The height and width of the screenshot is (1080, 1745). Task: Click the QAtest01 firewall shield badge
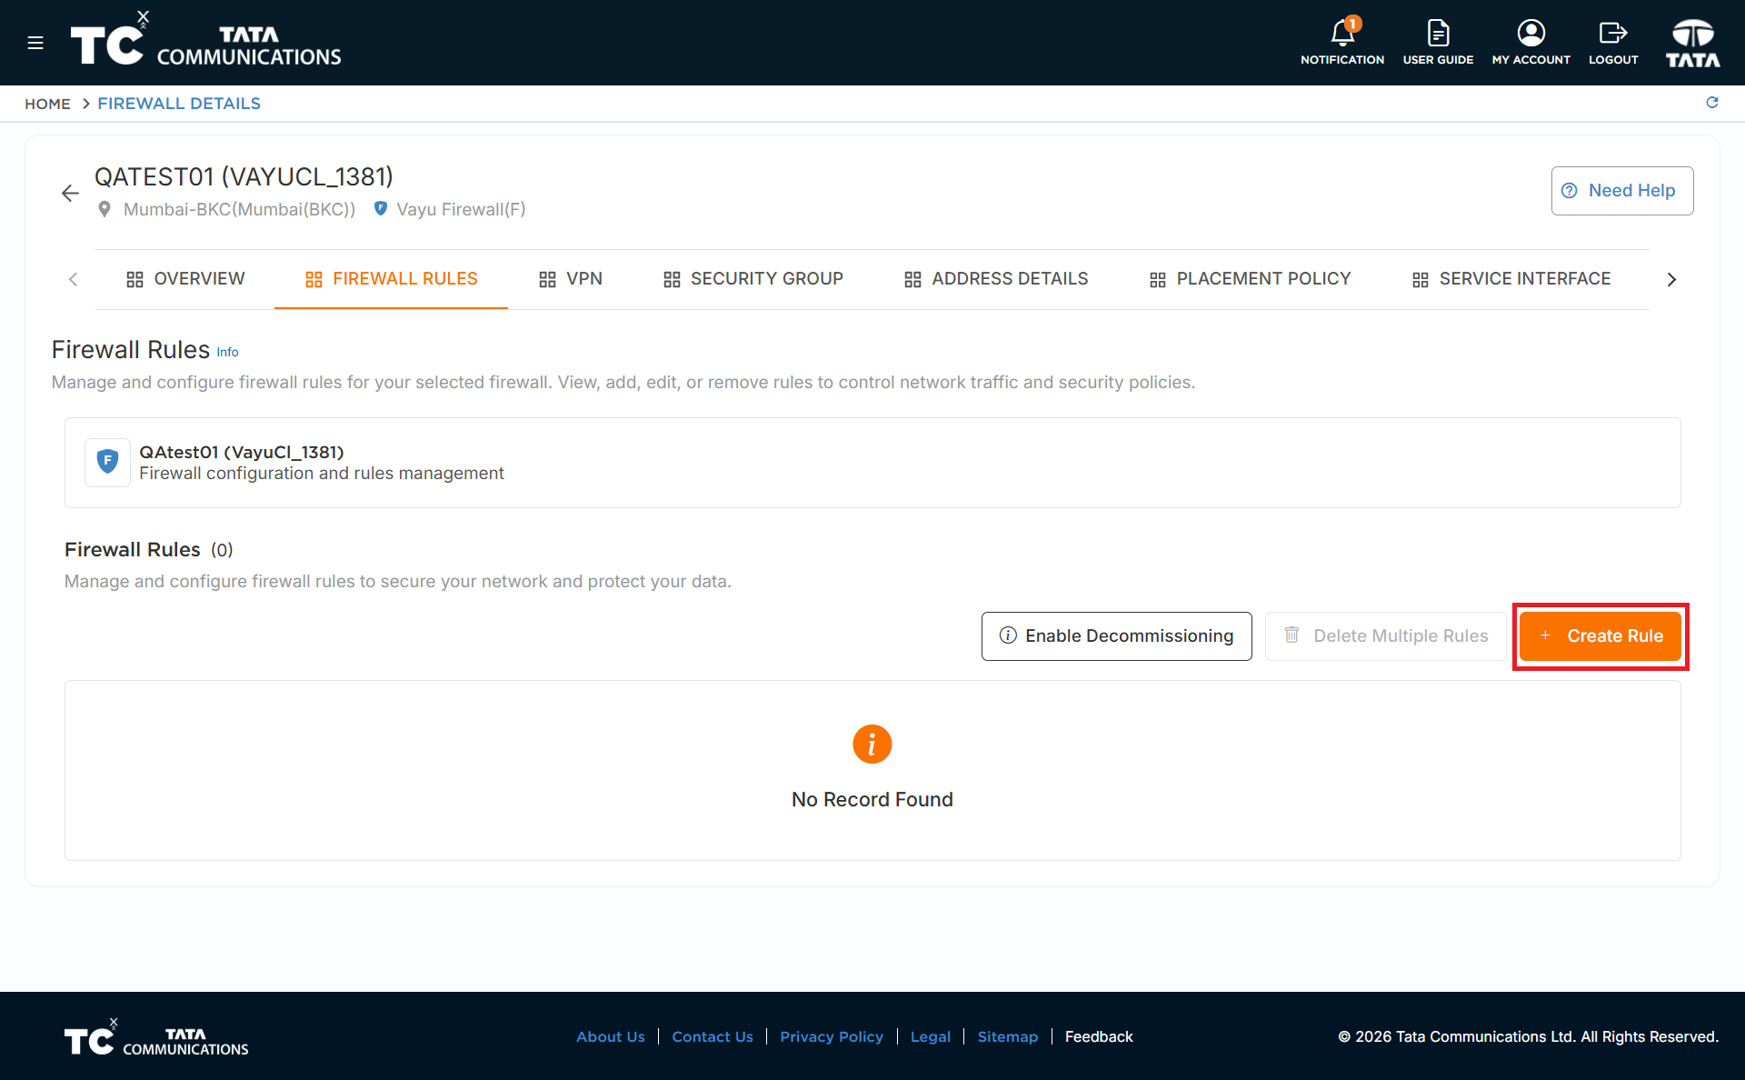107,462
